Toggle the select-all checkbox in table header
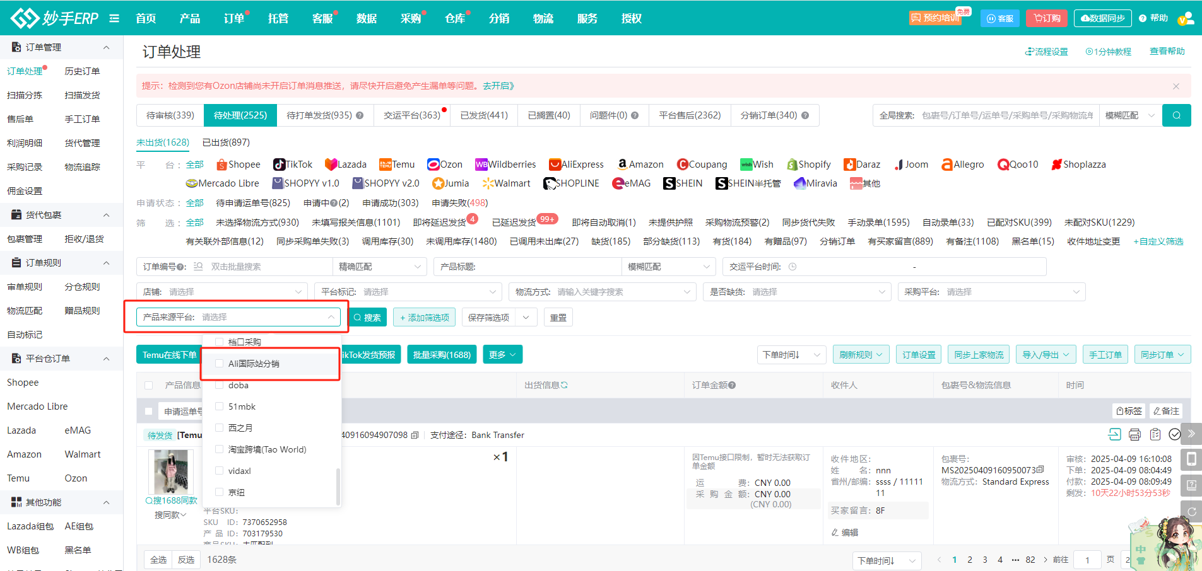Image resolution: width=1202 pixels, height=571 pixels. tap(149, 385)
